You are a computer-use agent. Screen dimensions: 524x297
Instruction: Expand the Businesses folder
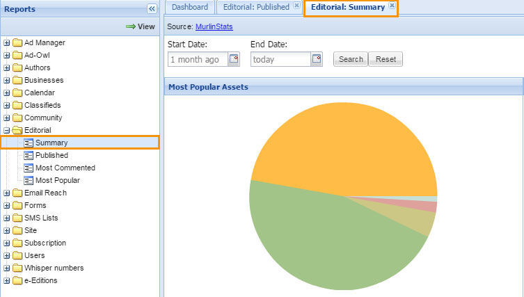7,80
